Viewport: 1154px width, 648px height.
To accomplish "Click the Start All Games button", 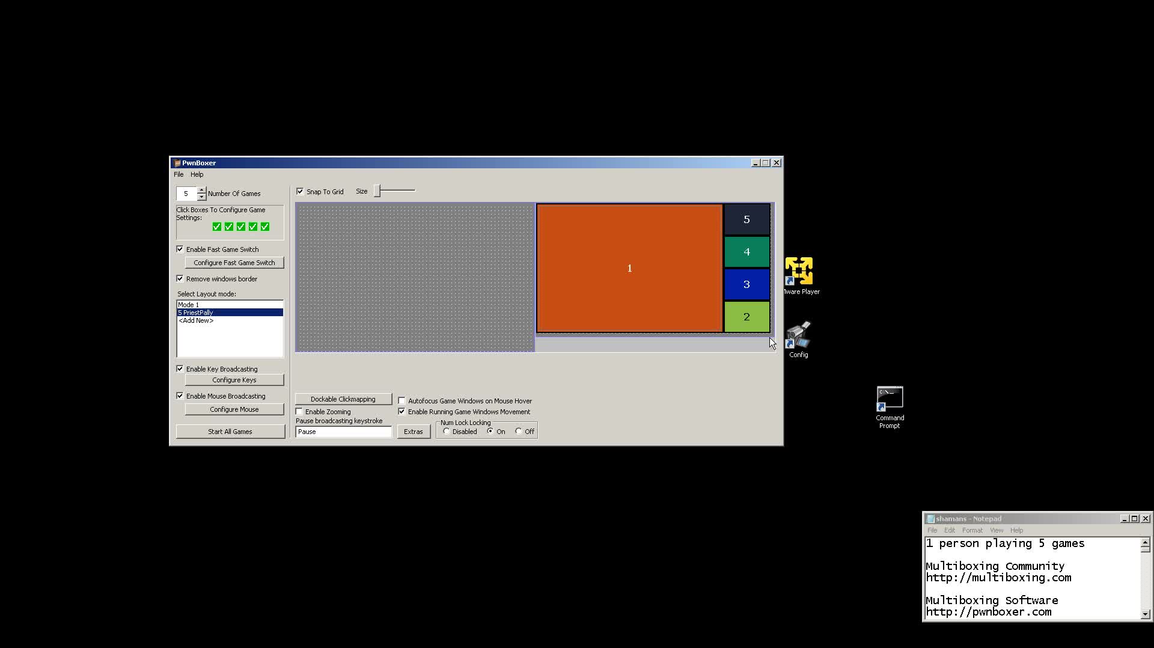I will coord(230,432).
